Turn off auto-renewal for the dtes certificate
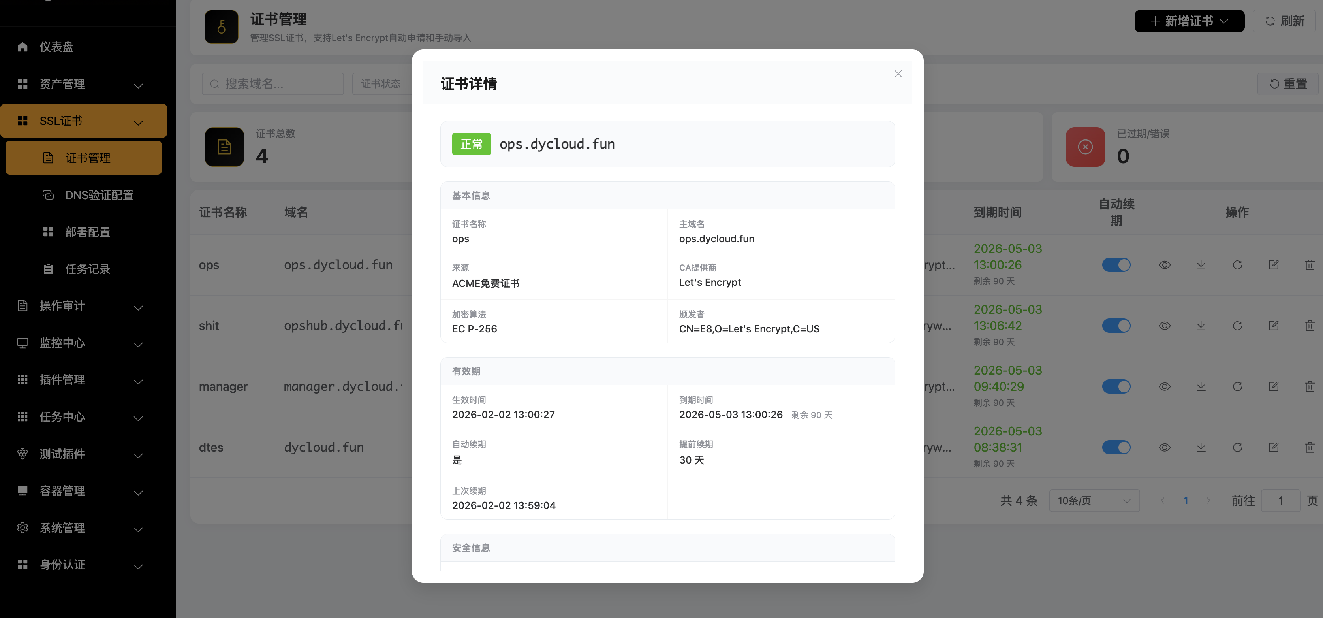Image resolution: width=1323 pixels, height=618 pixels. click(x=1116, y=447)
